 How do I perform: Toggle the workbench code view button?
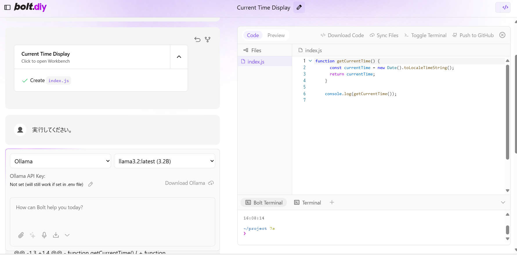[x=505, y=7]
